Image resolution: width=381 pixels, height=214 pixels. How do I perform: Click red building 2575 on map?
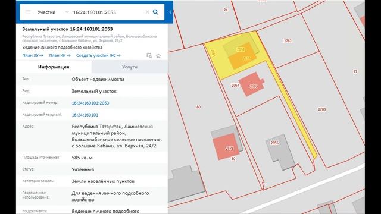tap(226, 146)
